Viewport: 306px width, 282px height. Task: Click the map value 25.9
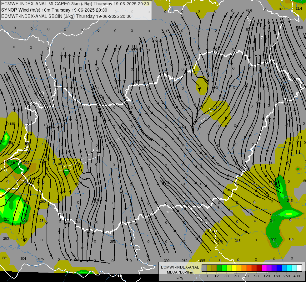(300, 28)
